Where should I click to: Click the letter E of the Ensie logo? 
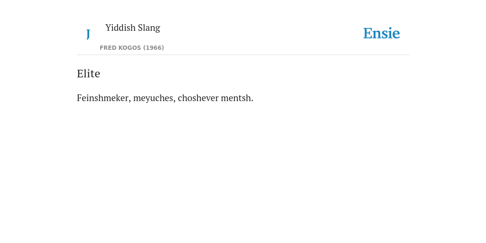368,34
